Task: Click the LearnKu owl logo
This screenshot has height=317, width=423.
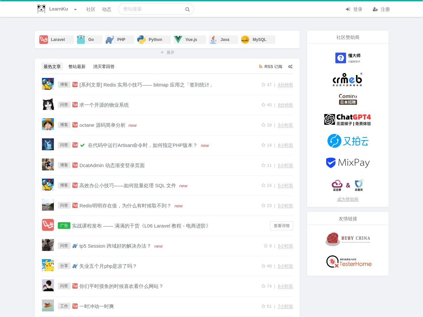Action: click(x=41, y=9)
